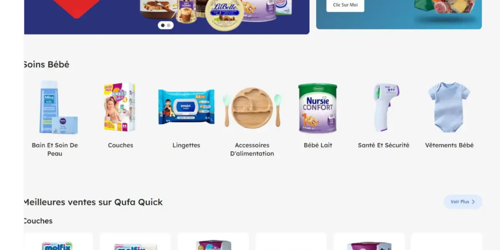Click the grocery basket promo banner
500x250 pixels.
pos(399,14)
